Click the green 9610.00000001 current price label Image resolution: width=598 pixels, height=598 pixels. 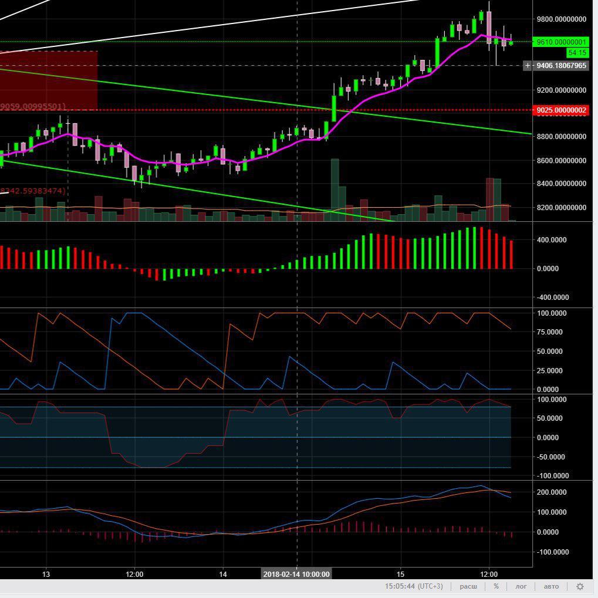(560, 42)
